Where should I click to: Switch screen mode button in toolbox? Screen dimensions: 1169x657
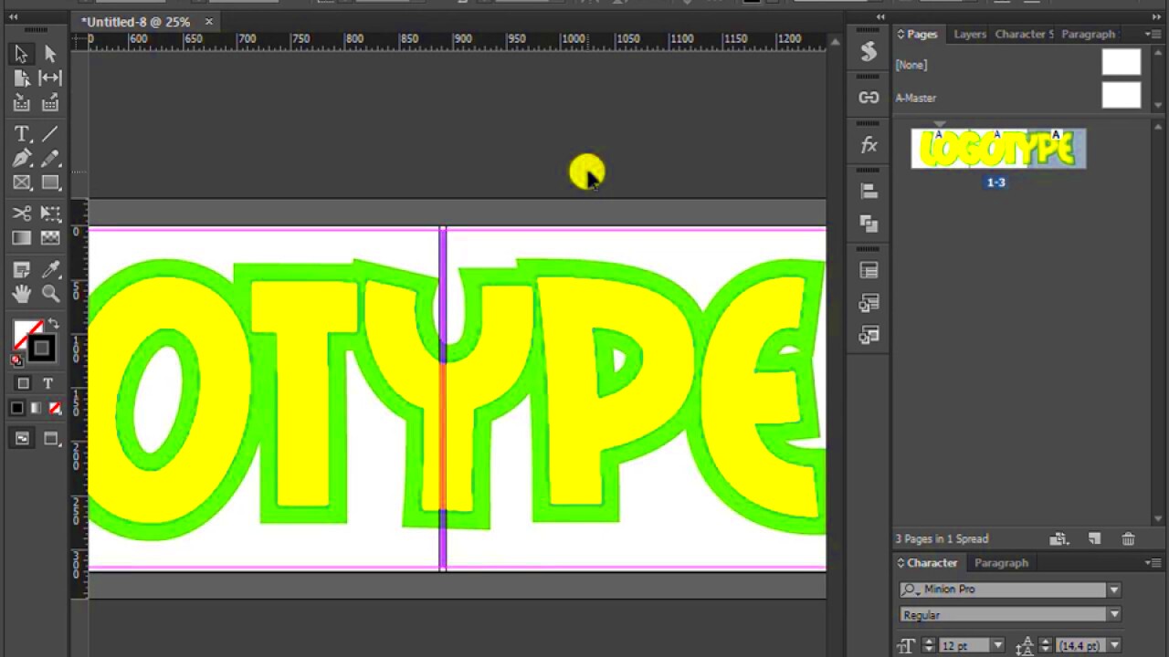(52, 439)
